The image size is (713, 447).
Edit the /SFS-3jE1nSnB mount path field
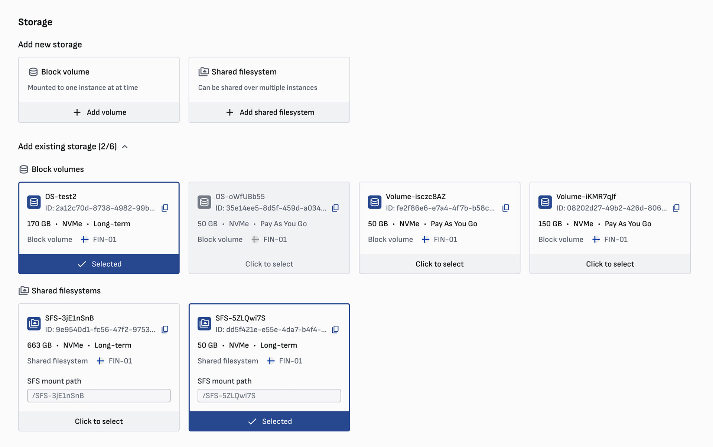(x=99, y=395)
